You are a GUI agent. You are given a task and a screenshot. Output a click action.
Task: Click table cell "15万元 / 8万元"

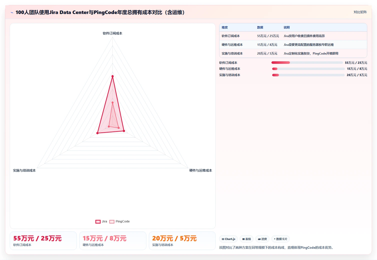pyautogui.click(x=267, y=45)
